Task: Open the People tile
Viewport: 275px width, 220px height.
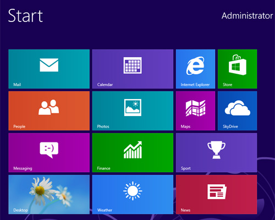Action: (x=49, y=111)
